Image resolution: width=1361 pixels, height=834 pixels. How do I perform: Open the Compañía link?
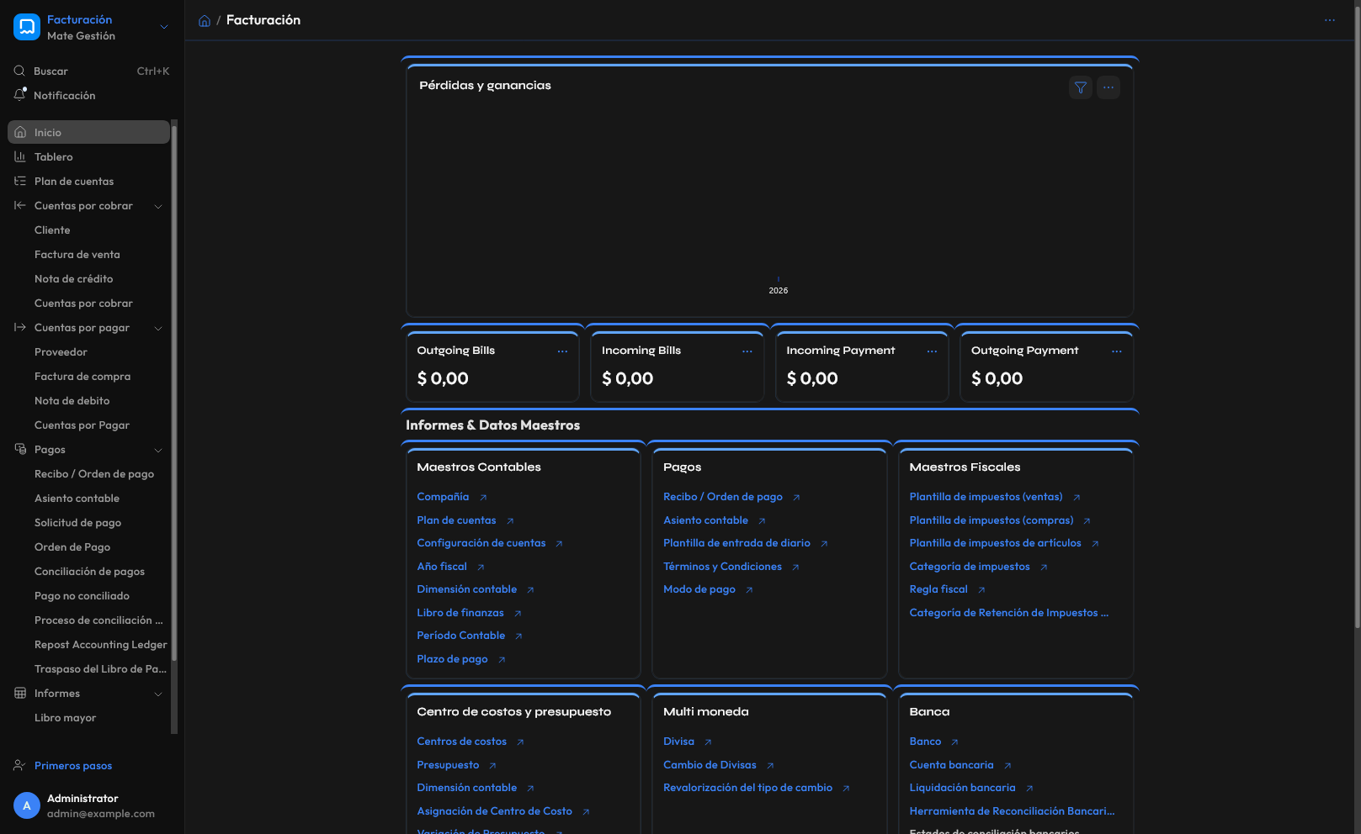[443, 497]
